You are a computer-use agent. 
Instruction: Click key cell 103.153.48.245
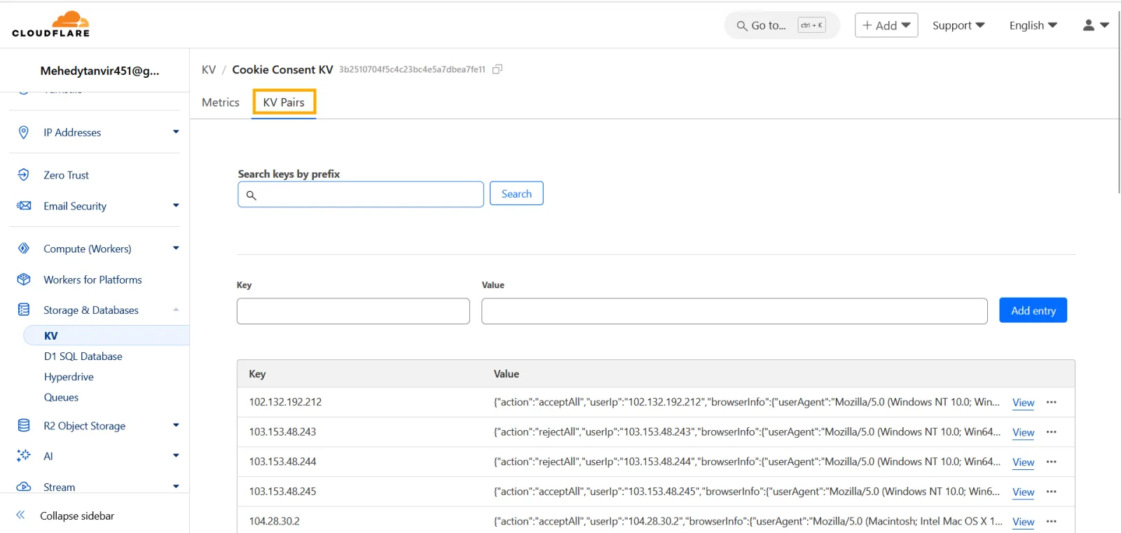[x=282, y=492]
